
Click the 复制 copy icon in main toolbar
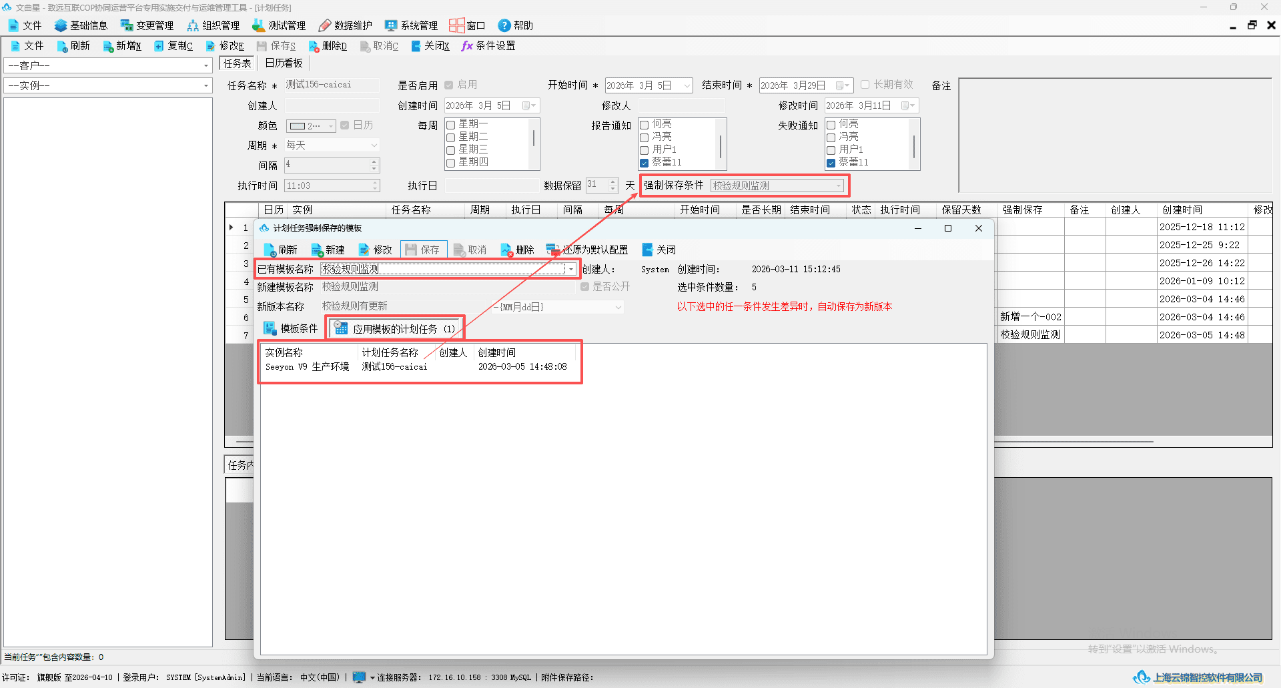click(x=159, y=46)
